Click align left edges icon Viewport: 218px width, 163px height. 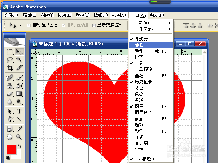coord(210,26)
